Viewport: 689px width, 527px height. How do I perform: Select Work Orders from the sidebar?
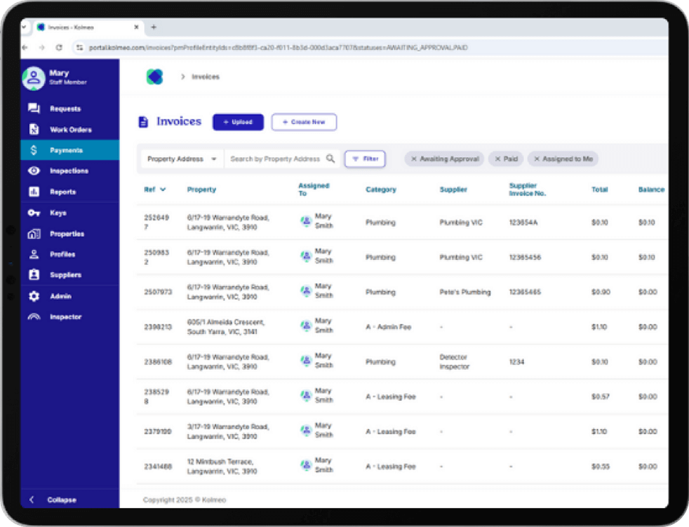(70, 129)
